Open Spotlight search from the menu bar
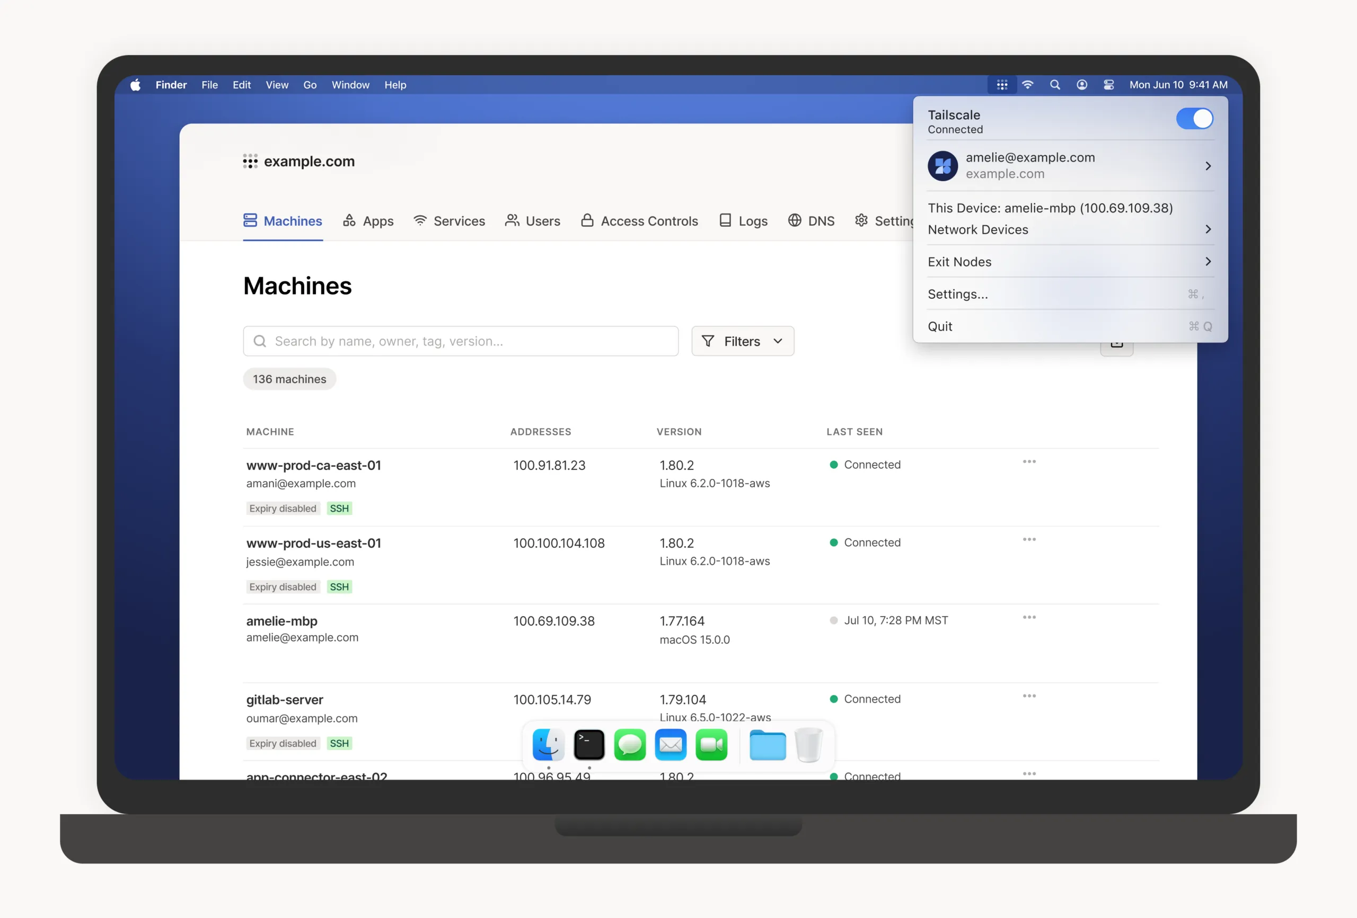 (x=1054, y=85)
